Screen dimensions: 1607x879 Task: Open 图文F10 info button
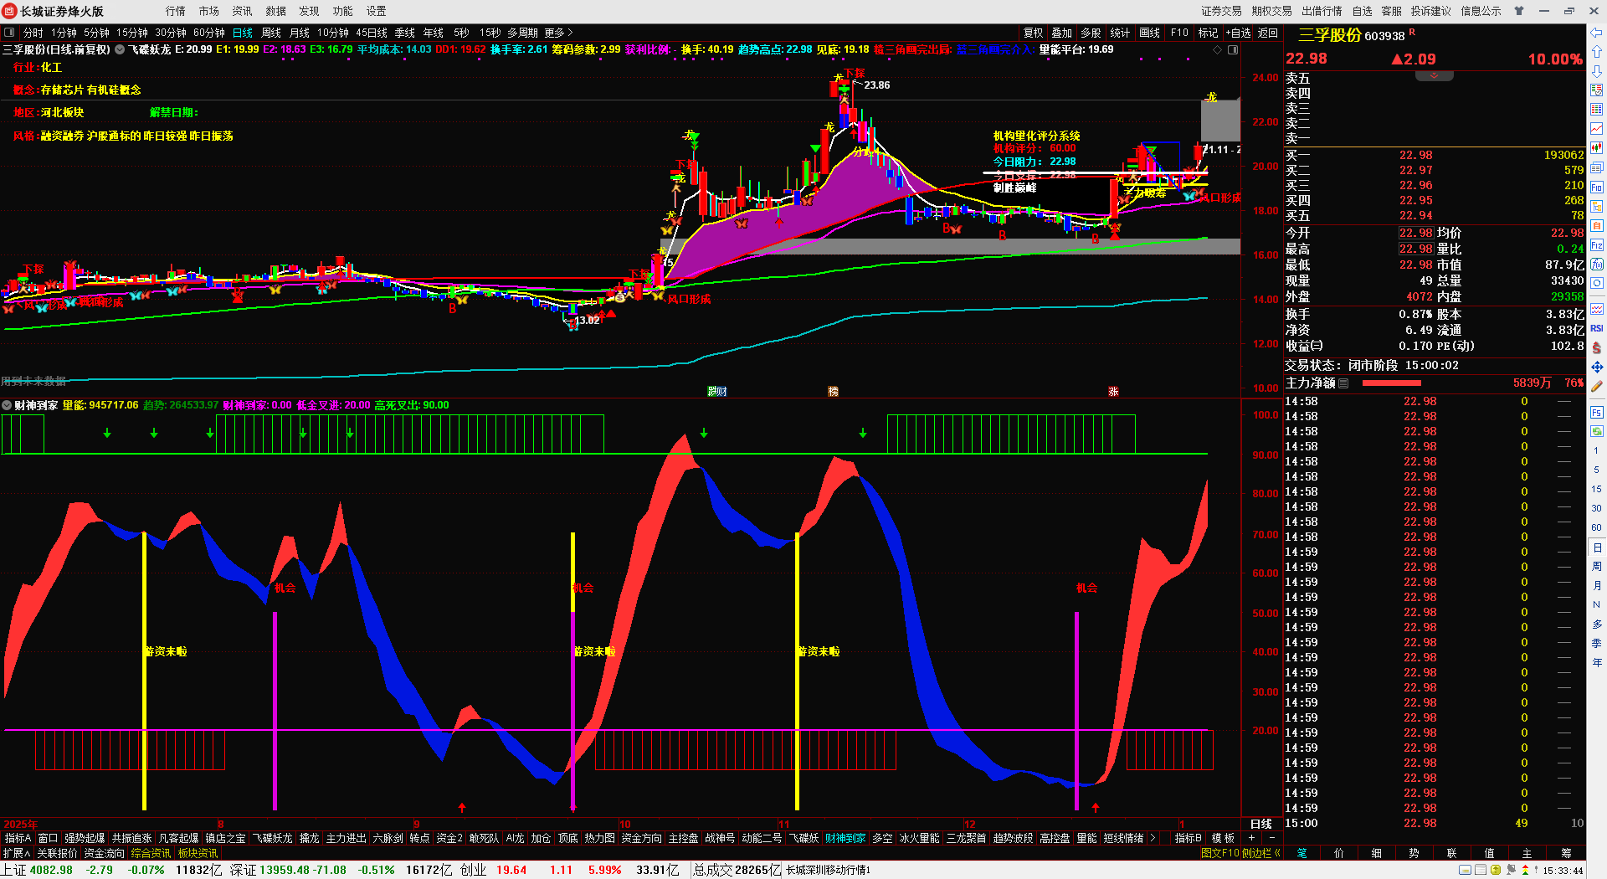1219,853
